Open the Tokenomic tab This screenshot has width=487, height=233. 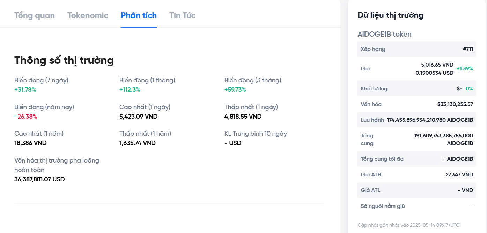(x=88, y=15)
